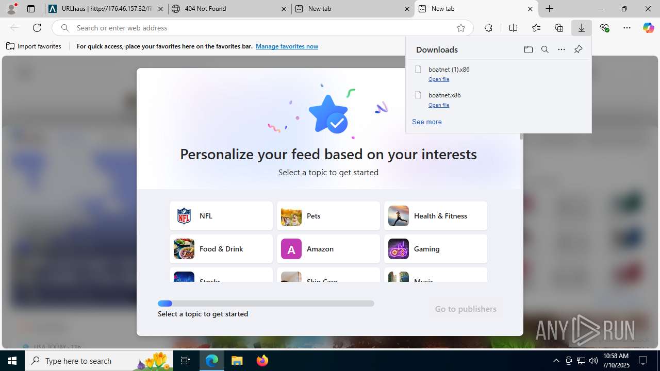660x371 pixels.
Task: Search downloads with magnifier icon
Action: click(x=545, y=49)
